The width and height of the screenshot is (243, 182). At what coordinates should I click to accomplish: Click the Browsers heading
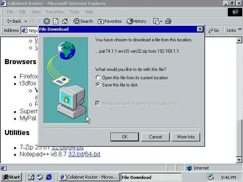click(x=20, y=62)
